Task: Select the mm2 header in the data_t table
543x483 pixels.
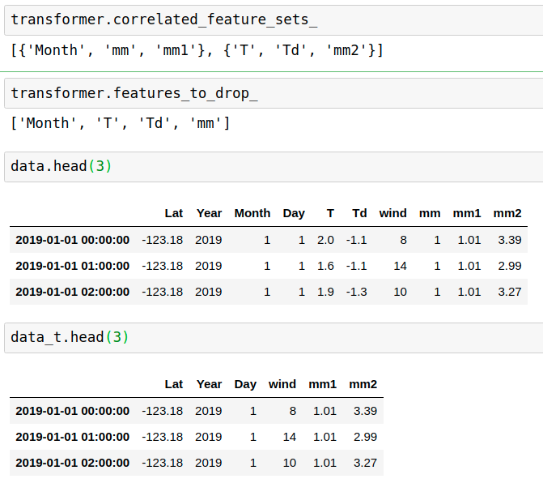Action: point(363,384)
